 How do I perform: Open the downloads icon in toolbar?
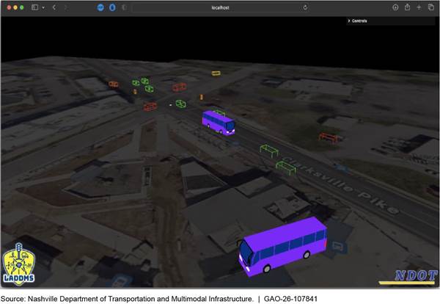(395, 7)
